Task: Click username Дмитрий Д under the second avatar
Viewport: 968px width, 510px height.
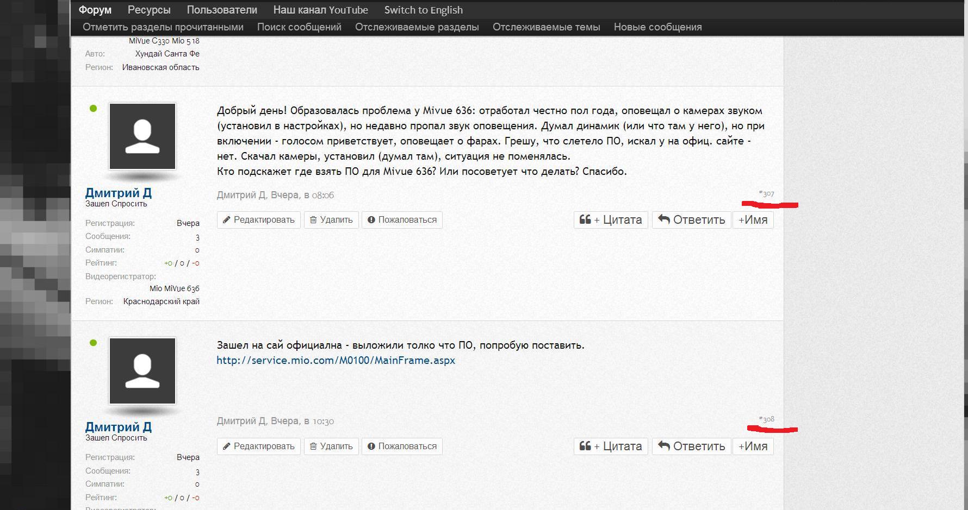Action: tap(118, 427)
